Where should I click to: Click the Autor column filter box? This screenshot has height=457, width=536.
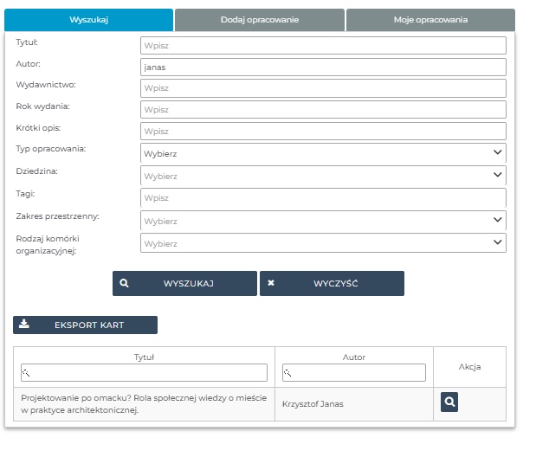click(x=354, y=372)
